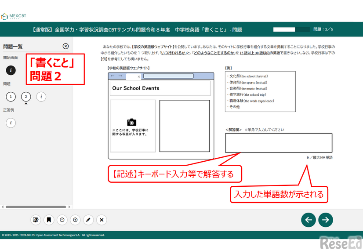Click the test progress bar

(290, 30)
